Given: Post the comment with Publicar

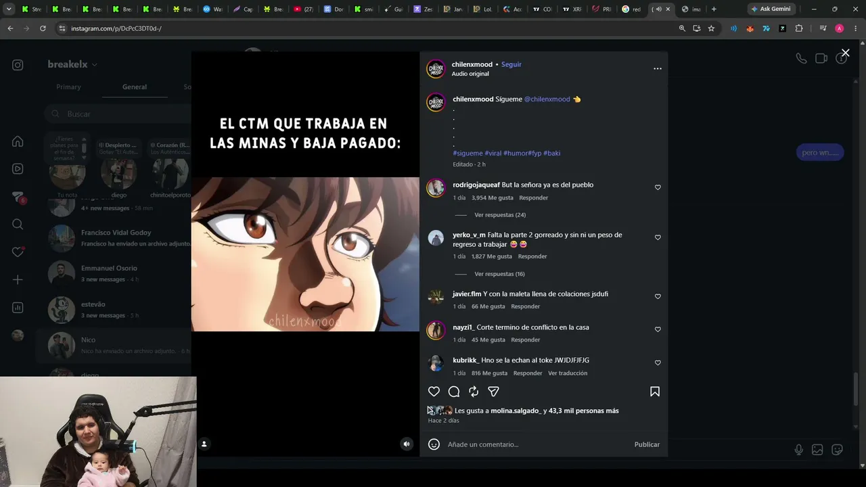Looking at the screenshot, I should (x=647, y=444).
